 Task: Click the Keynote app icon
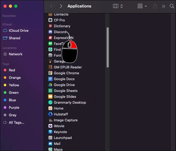point(50,132)
